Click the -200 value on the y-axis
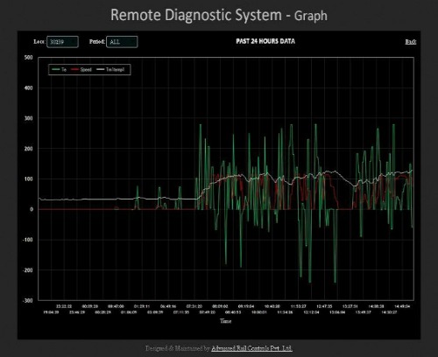 tap(28, 270)
